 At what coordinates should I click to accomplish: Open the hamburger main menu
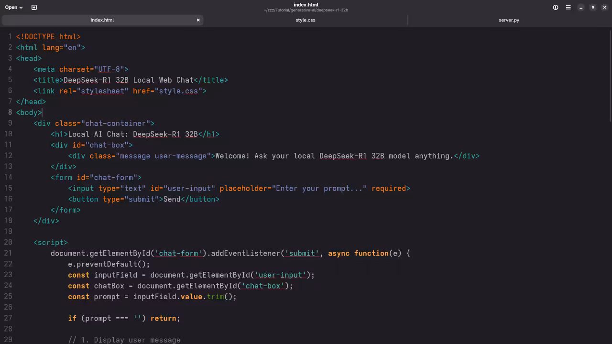click(x=568, y=7)
